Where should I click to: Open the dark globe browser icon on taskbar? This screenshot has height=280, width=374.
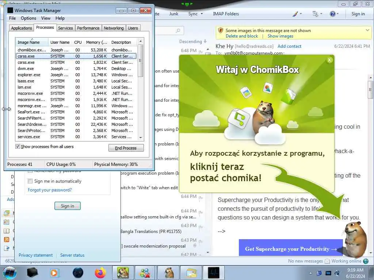pyautogui.click(x=78, y=273)
